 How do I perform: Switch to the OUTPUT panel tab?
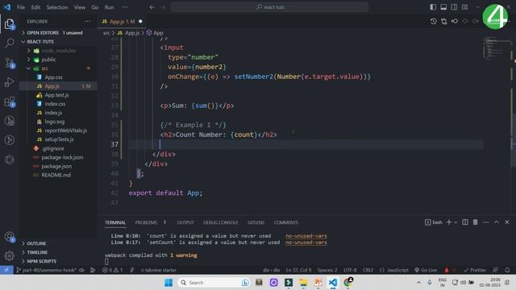point(185,222)
